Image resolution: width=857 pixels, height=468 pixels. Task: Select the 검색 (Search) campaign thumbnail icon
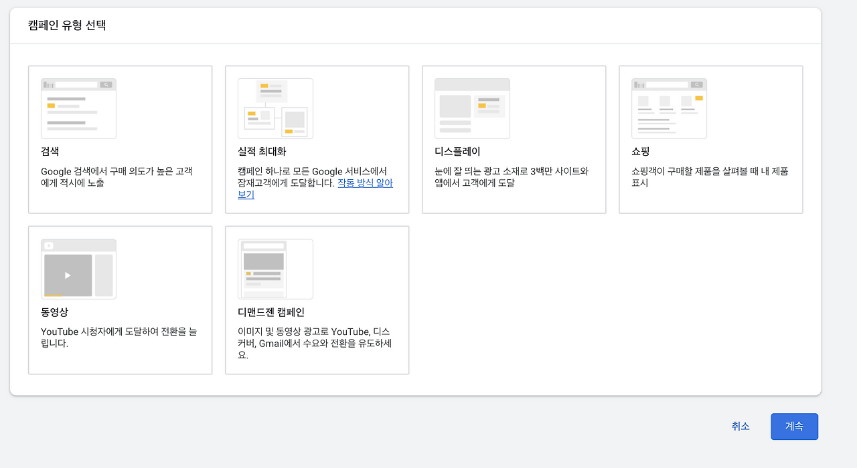tap(78, 108)
